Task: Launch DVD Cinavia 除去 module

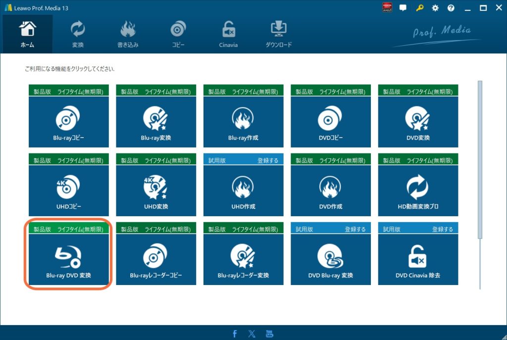Action: pyautogui.click(x=418, y=259)
